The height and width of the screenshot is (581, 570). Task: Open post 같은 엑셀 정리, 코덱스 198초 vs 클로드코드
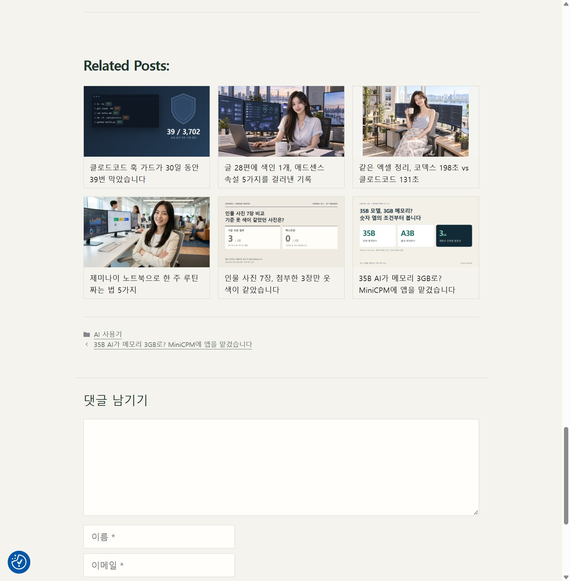coord(414,173)
